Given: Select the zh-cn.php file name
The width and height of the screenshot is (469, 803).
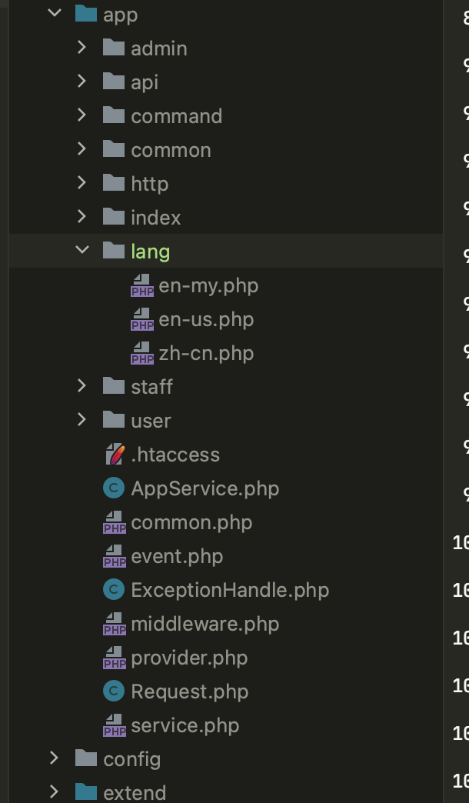Looking at the screenshot, I should coord(206,353).
